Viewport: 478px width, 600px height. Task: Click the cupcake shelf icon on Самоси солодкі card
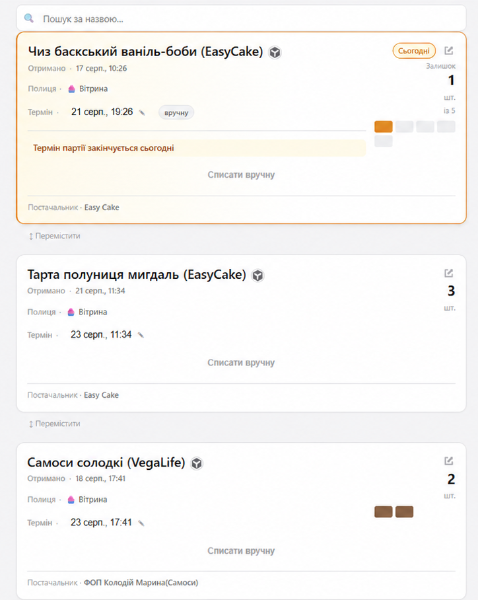[71, 500]
